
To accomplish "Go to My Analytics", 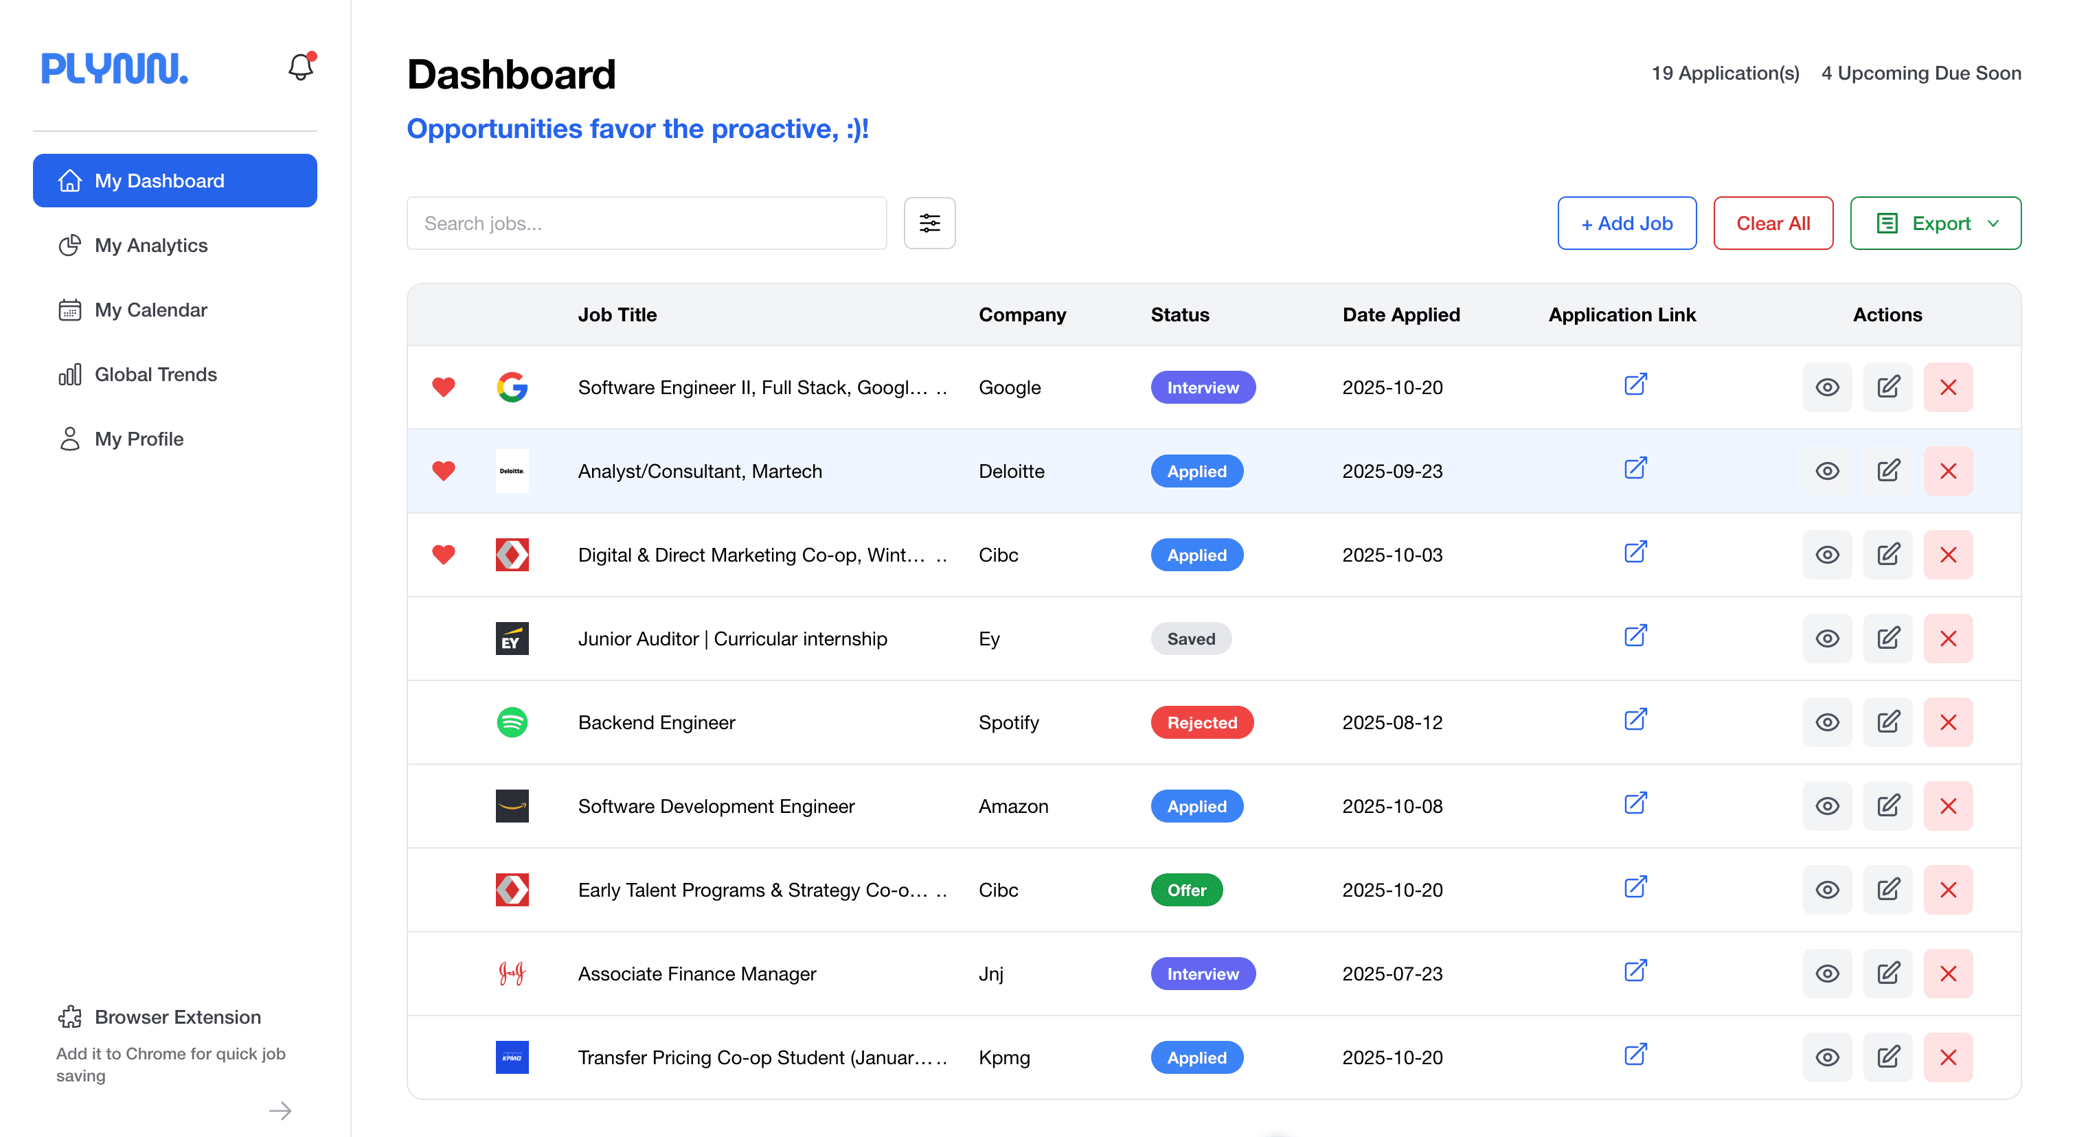I will click(x=150, y=245).
